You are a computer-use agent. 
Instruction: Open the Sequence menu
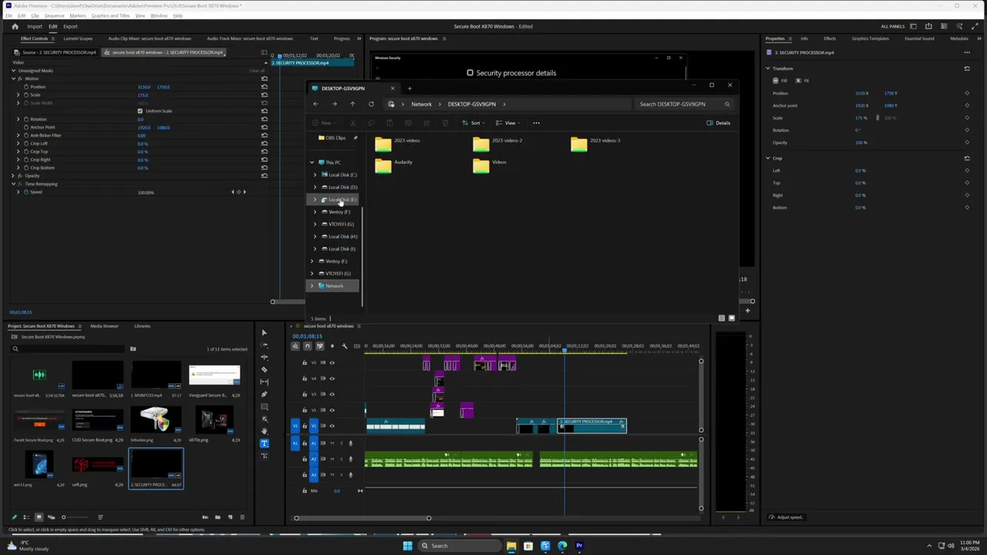pyautogui.click(x=54, y=15)
